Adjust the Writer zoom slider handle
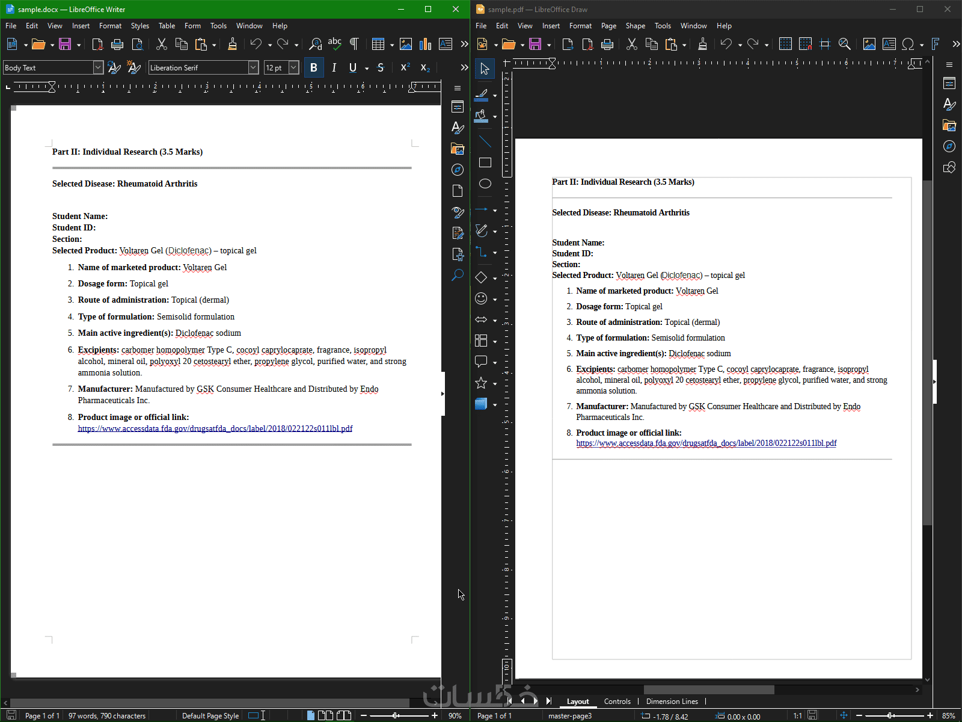962x722 pixels. pyautogui.click(x=395, y=715)
